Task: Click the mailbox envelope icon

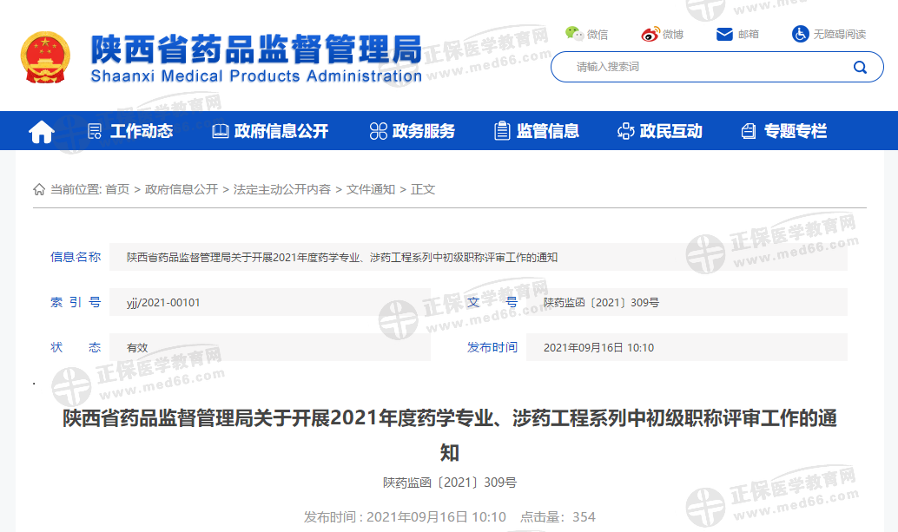Action: tap(725, 34)
